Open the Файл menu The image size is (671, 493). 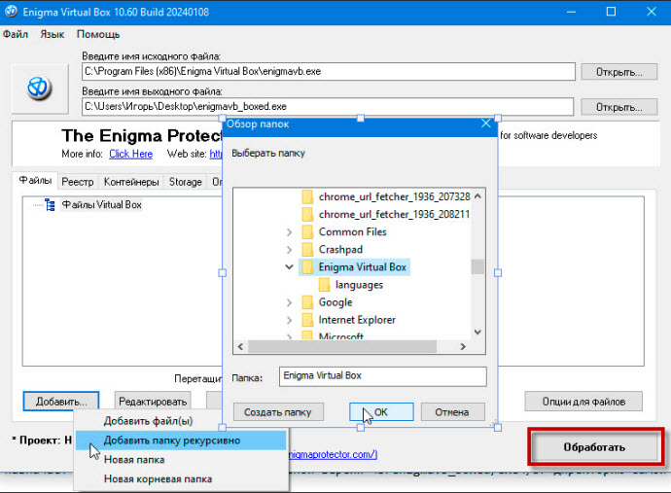coord(16,34)
